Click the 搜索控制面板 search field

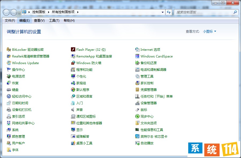point(204,12)
